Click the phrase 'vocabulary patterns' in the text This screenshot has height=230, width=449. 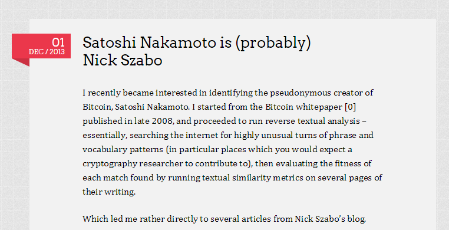tap(123, 150)
